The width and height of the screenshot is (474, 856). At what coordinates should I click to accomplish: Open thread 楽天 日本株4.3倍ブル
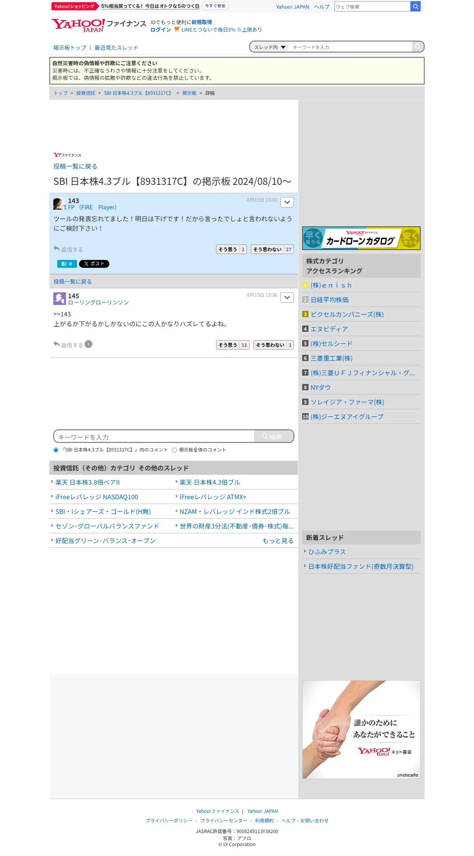(210, 482)
